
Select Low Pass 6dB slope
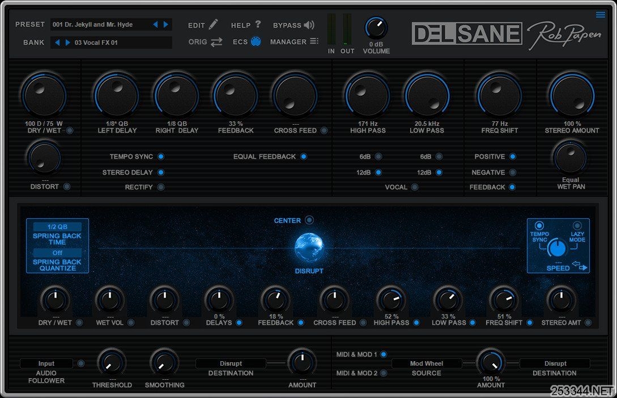(439, 156)
